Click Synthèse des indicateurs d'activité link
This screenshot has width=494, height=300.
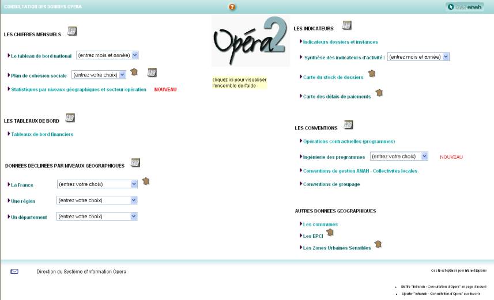(344, 58)
